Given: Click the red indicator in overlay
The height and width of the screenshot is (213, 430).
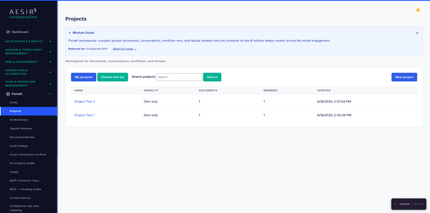Looking at the screenshot, I should point(395,204).
